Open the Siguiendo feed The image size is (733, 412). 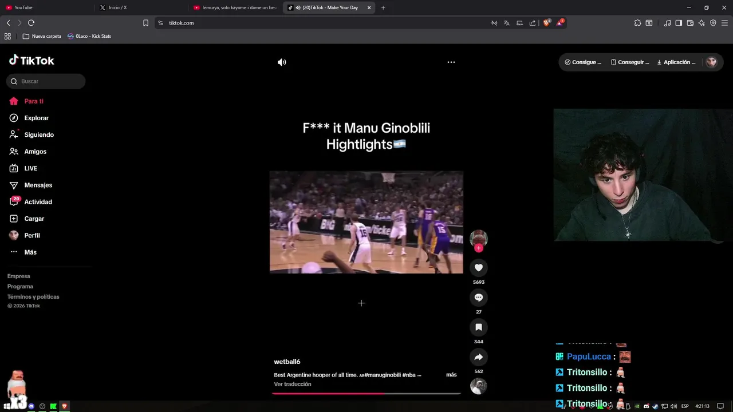pos(31,134)
